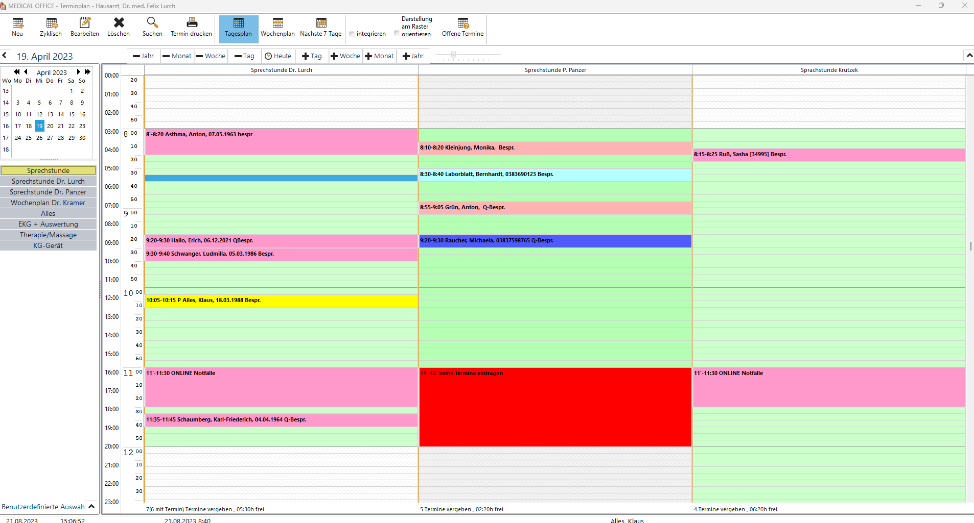Print appointments with Termin drucken
Image resolution: width=974 pixels, height=523 pixels.
coord(191,28)
